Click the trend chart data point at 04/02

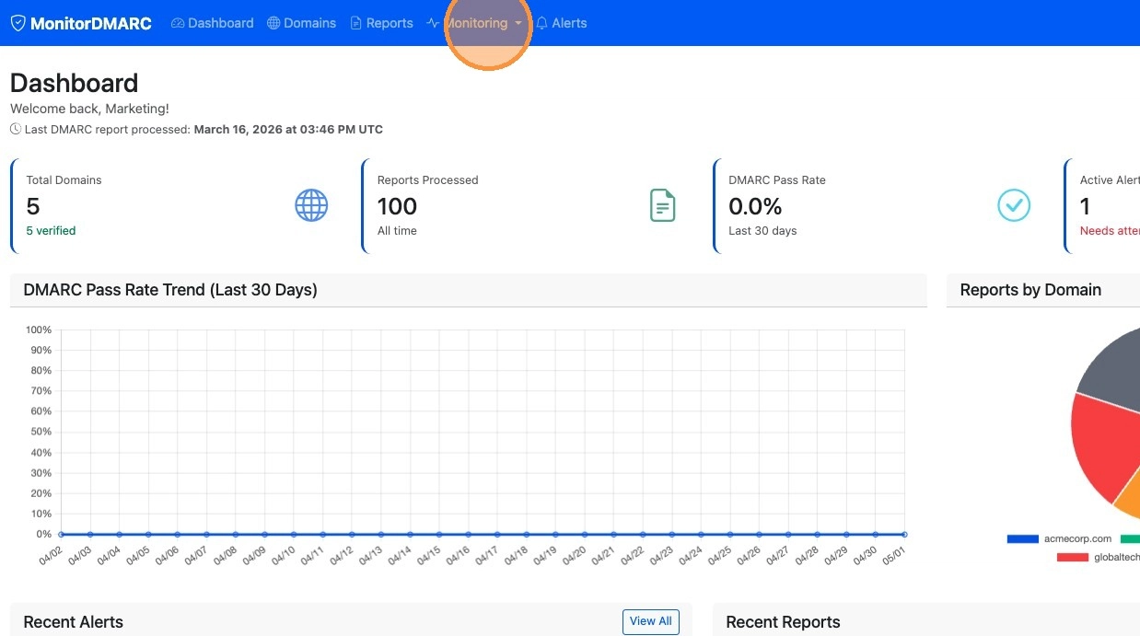pos(61,534)
